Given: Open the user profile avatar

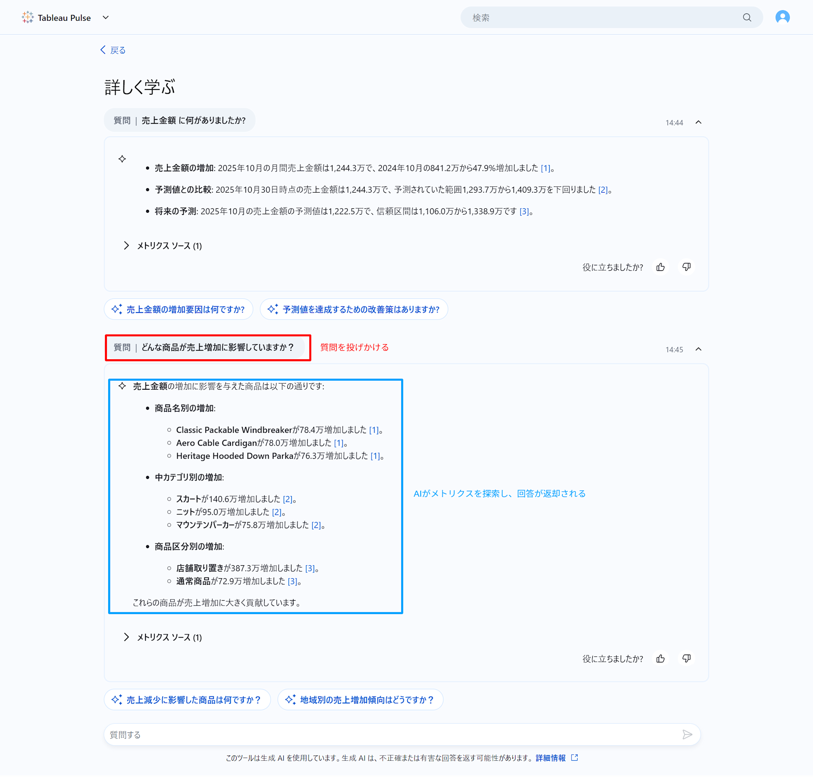Looking at the screenshot, I should (783, 17).
